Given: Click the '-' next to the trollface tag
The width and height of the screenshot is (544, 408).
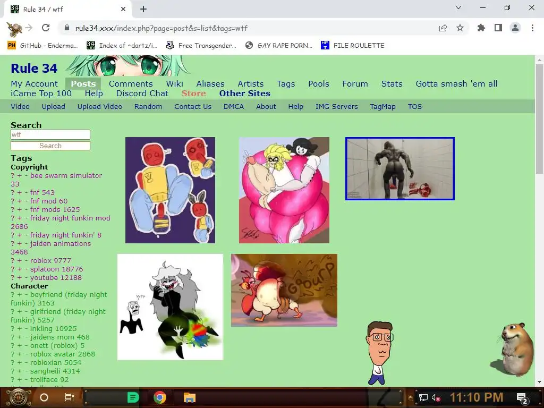Looking at the screenshot, I should point(26,379).
